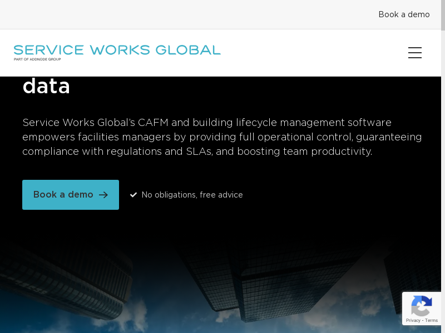The width and height of the screenshot is (445, 333).
Task: Click the checkmark icon beside No obligations
Action: click(133, 195)
